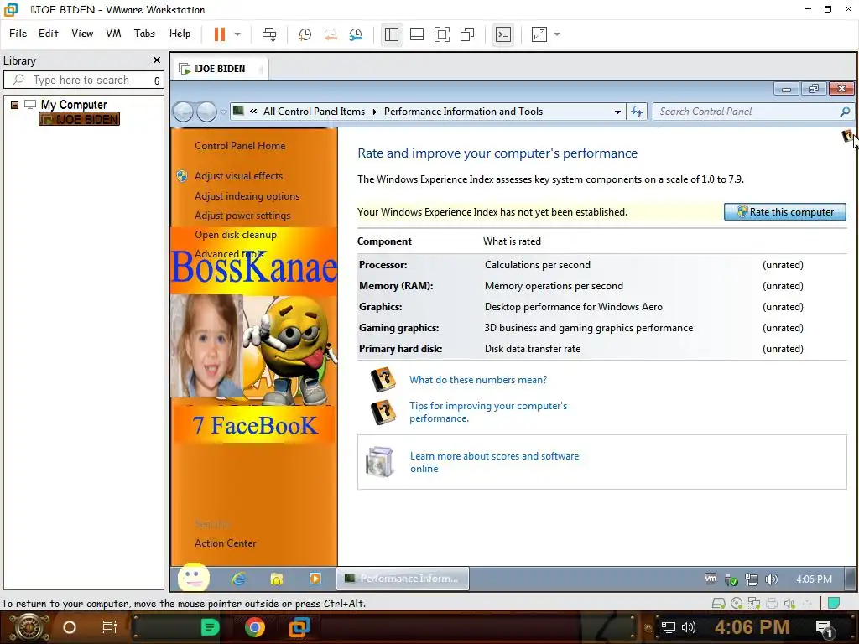Click VMware Tools tray icon in guest

point(711,579)
